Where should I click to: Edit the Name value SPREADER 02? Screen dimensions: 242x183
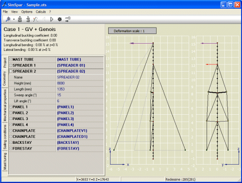[80, 77]
